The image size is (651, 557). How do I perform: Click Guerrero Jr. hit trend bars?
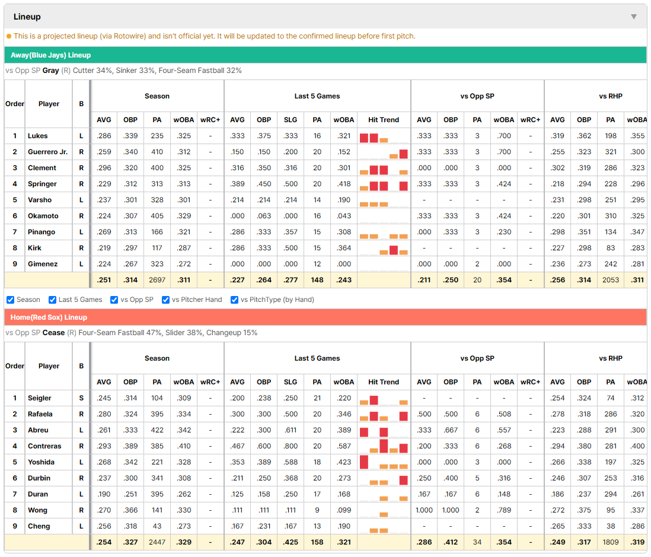pyautogui.click(x=384, y=152)
